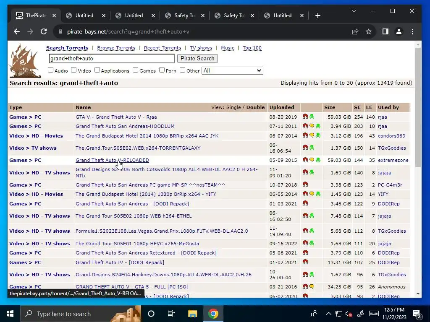Check the Other checkbox
The image size is (430, 322).
point(182,70)
